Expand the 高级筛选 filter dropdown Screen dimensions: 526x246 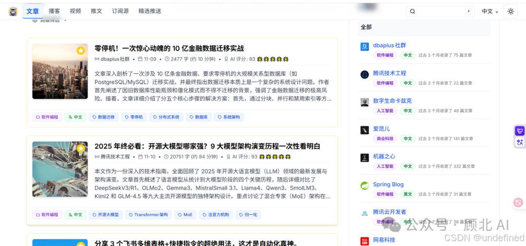(50, 20)
